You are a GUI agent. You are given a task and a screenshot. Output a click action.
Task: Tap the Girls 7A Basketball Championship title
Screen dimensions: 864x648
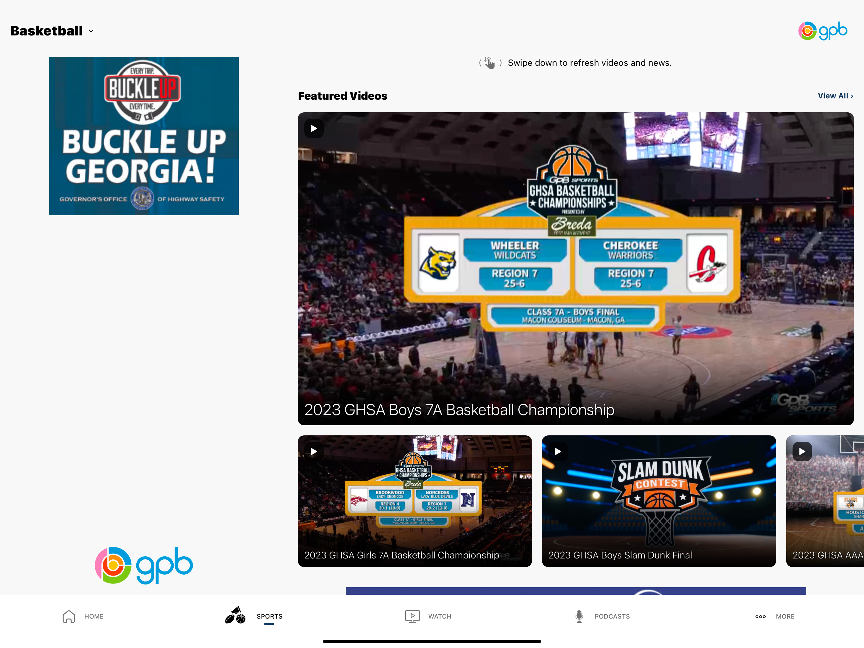click(402, 555)
